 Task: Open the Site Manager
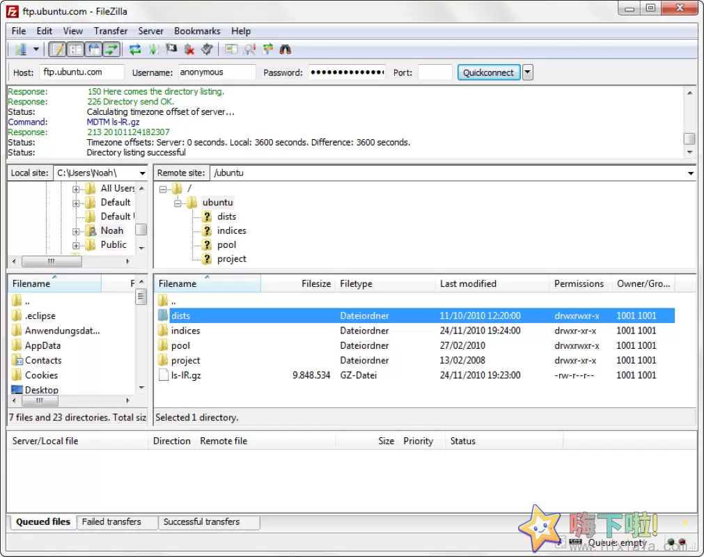[x=20, y=49]
